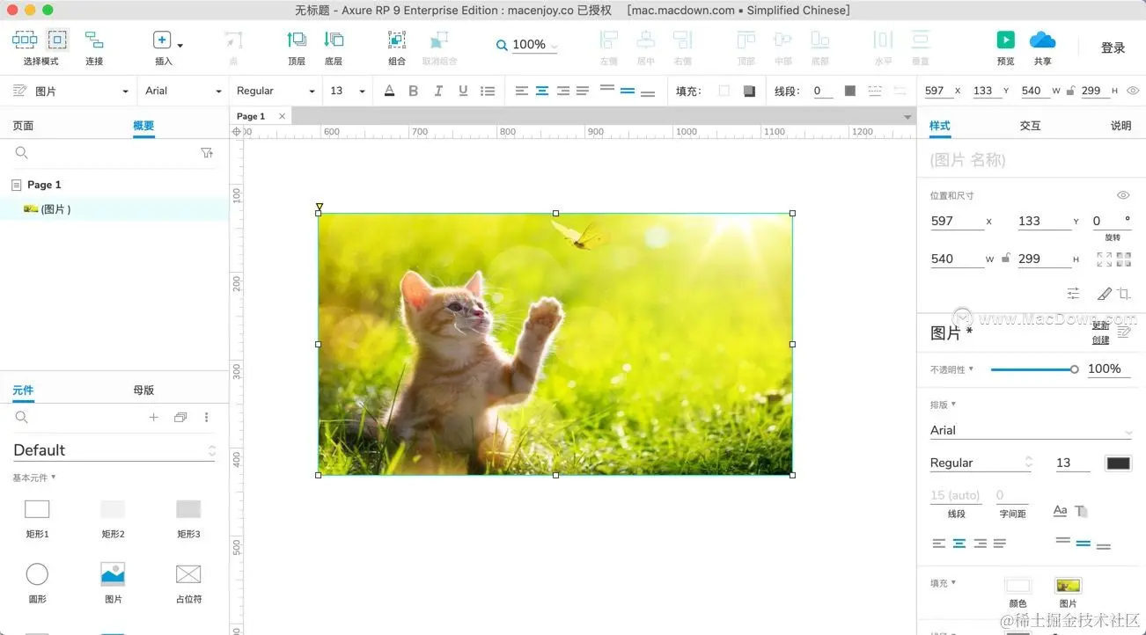Collapse the 基本元件 section
1146x635 pixels.
[x=33, y=478]
